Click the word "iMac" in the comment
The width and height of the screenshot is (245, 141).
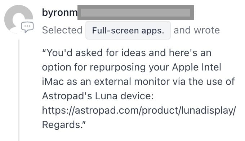click(53, 81)
